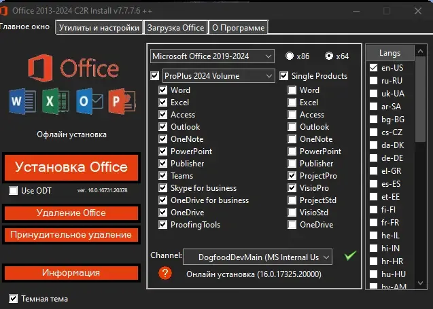Check the es-ES language checkbox
433x309 pixels.
[373, 184]
